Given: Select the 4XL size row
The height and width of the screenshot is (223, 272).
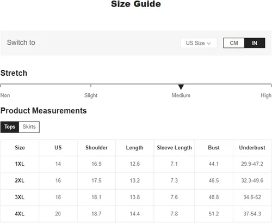Looking at the screenshot, I should coord(136,214).
